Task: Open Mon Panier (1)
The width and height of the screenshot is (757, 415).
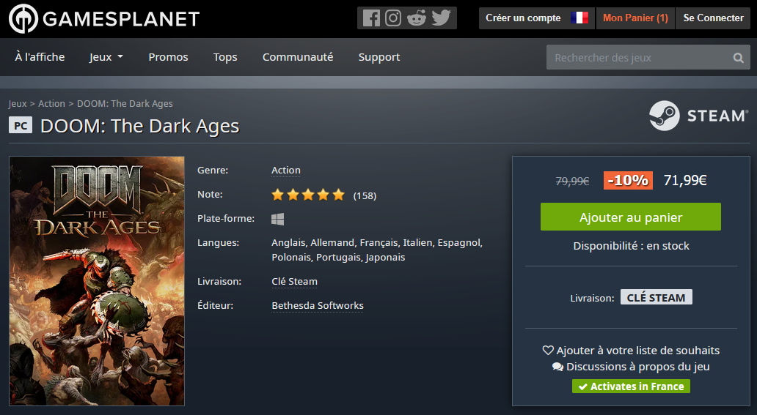Action: pyautogui.click(x=635, y=18)
